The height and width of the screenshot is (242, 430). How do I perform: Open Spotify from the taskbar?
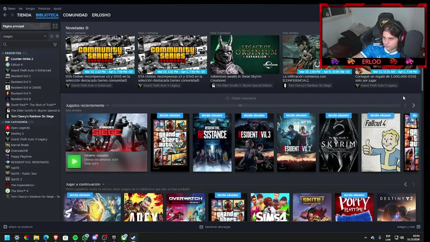75,238
